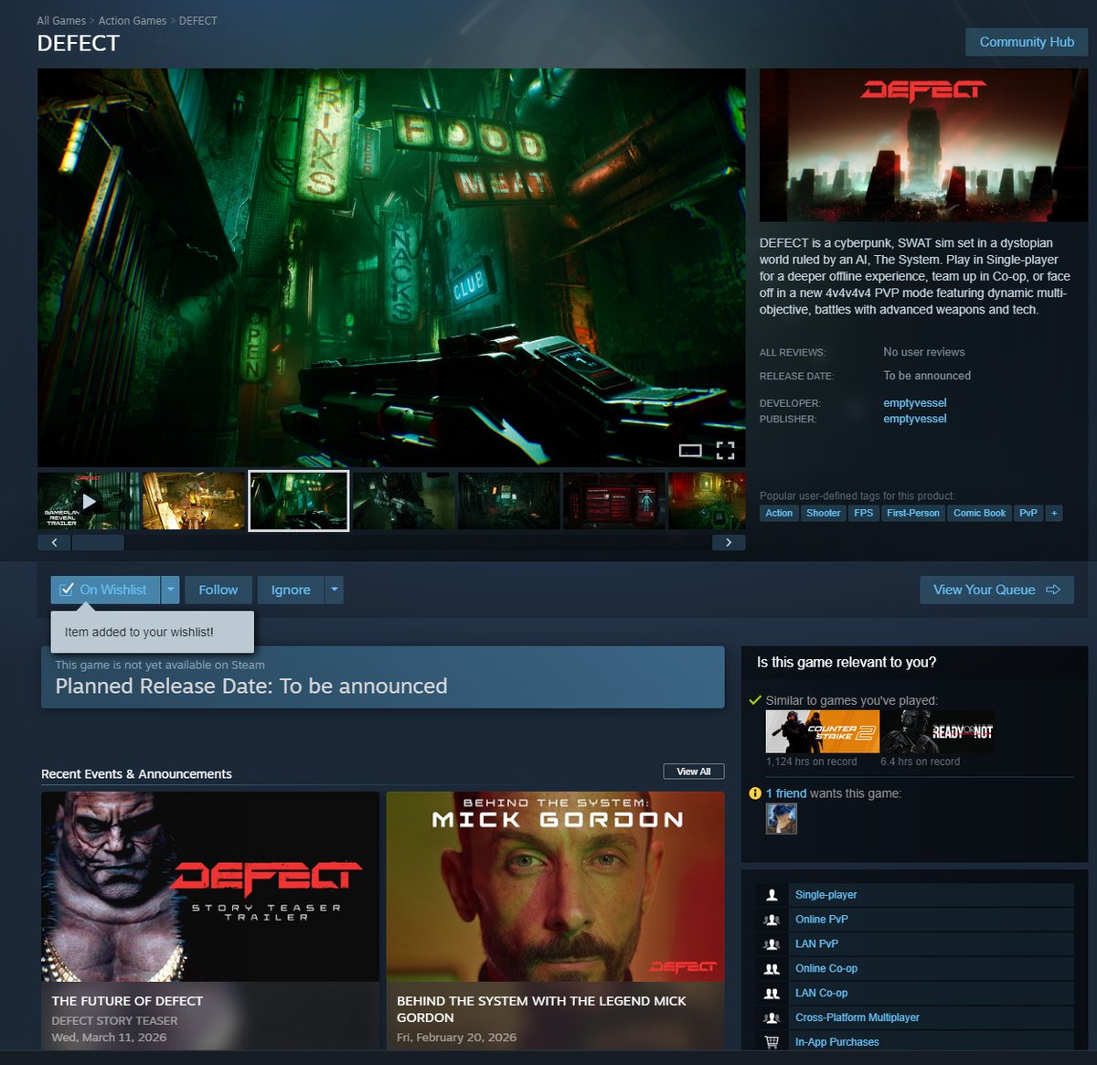1097x1065 pixels.
Task: Select the second screenshot thumbnail with yellow interior
Action: coord(194,501)
